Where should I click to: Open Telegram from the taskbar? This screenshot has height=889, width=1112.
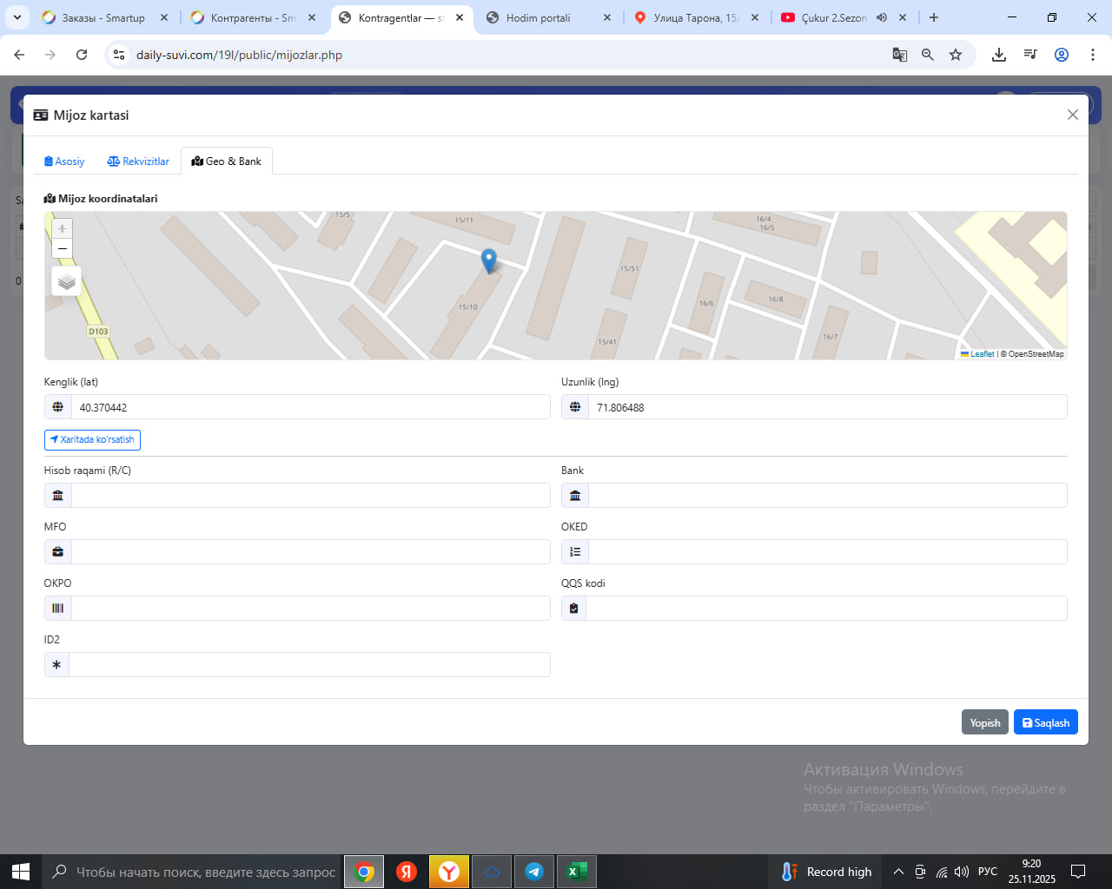(534, 872)
